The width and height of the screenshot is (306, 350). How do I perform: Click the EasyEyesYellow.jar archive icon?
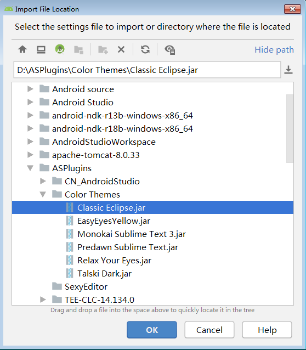[70, 221]
